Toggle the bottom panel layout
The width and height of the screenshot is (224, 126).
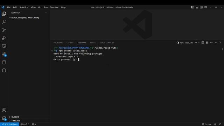tap(197, 7)
